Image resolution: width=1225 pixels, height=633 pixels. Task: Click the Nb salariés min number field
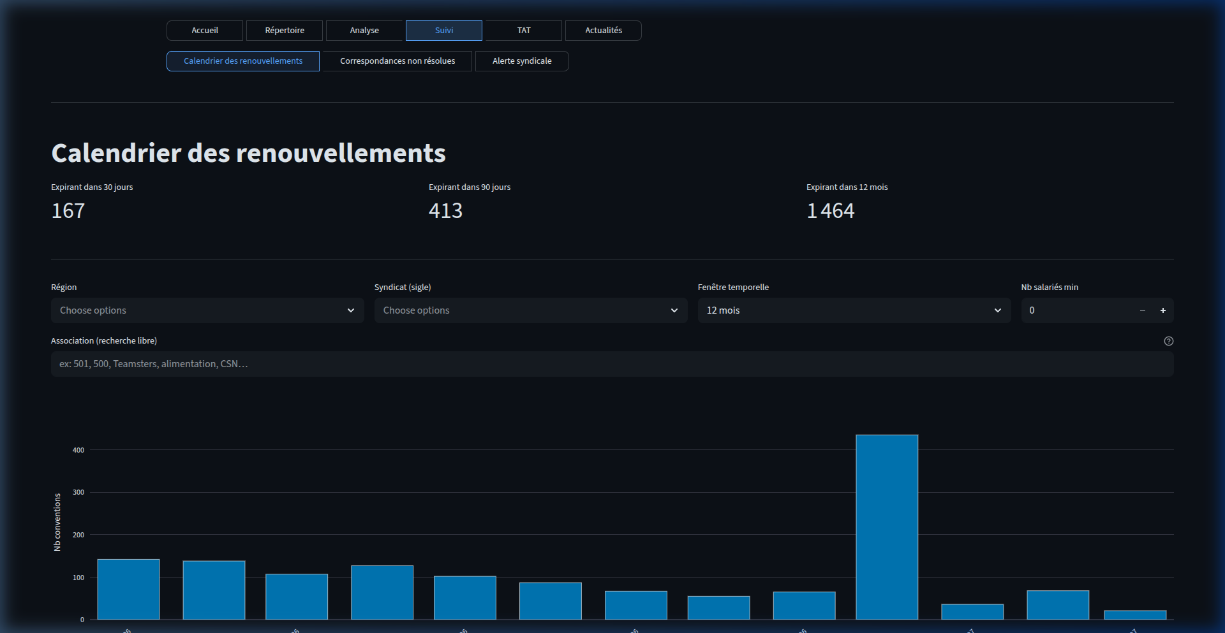tap(1078, 310)
